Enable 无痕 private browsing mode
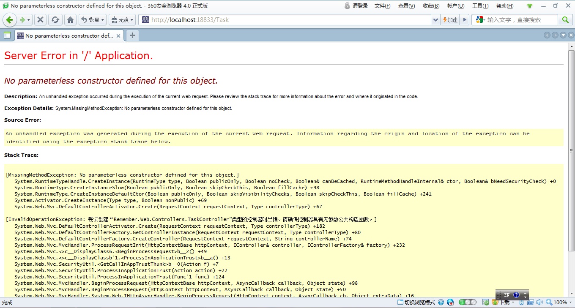The height and width of the screenshot is (308, 575). 122,19
